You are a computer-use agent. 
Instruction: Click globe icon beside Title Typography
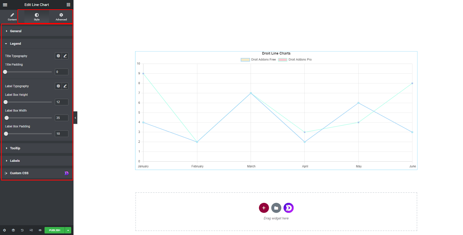pos(58,56)
